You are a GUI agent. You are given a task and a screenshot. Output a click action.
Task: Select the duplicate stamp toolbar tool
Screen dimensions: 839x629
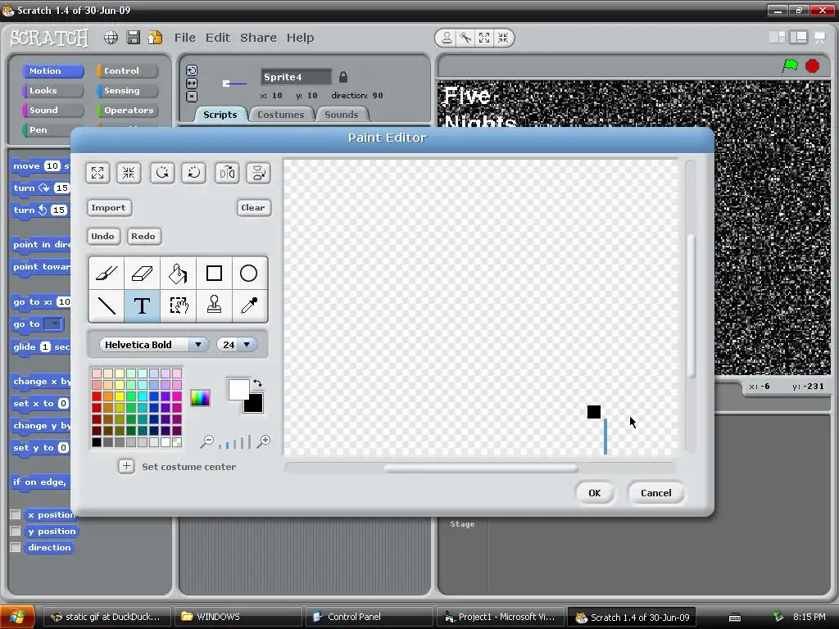447,38
